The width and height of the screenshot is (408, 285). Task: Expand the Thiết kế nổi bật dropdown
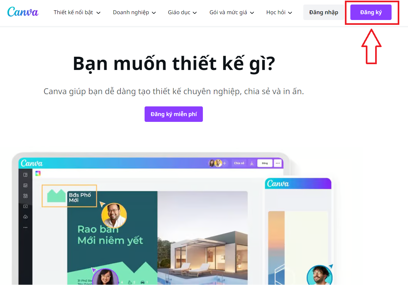pyautogui.click(x=77, y=12)
